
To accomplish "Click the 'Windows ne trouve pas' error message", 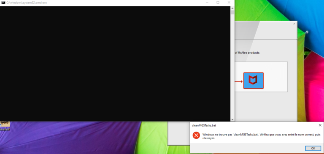I will (x=262, y=136).
